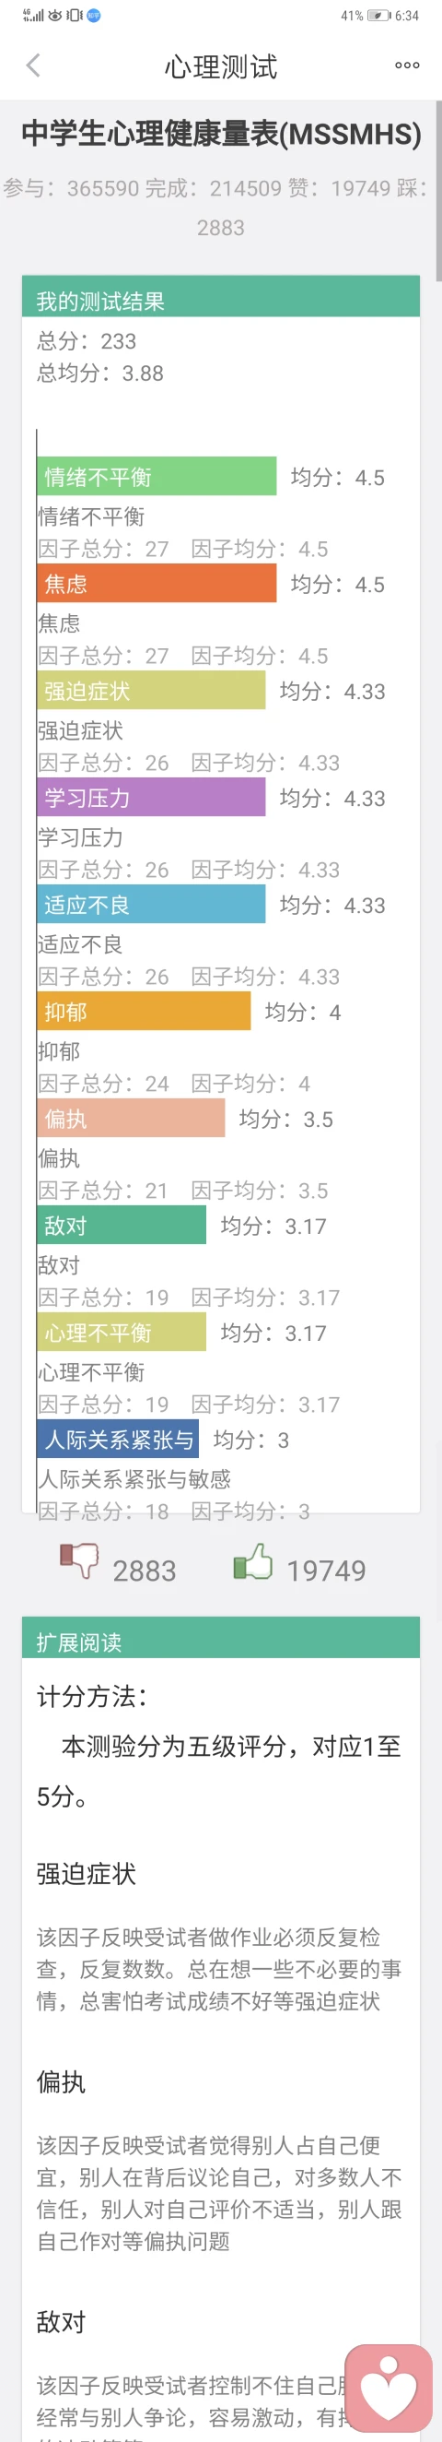Tap the 中学生心理健康量表(MSSMHS) title
The width and height of the screenshot is (442, 2442).
(x=222, y=134)
